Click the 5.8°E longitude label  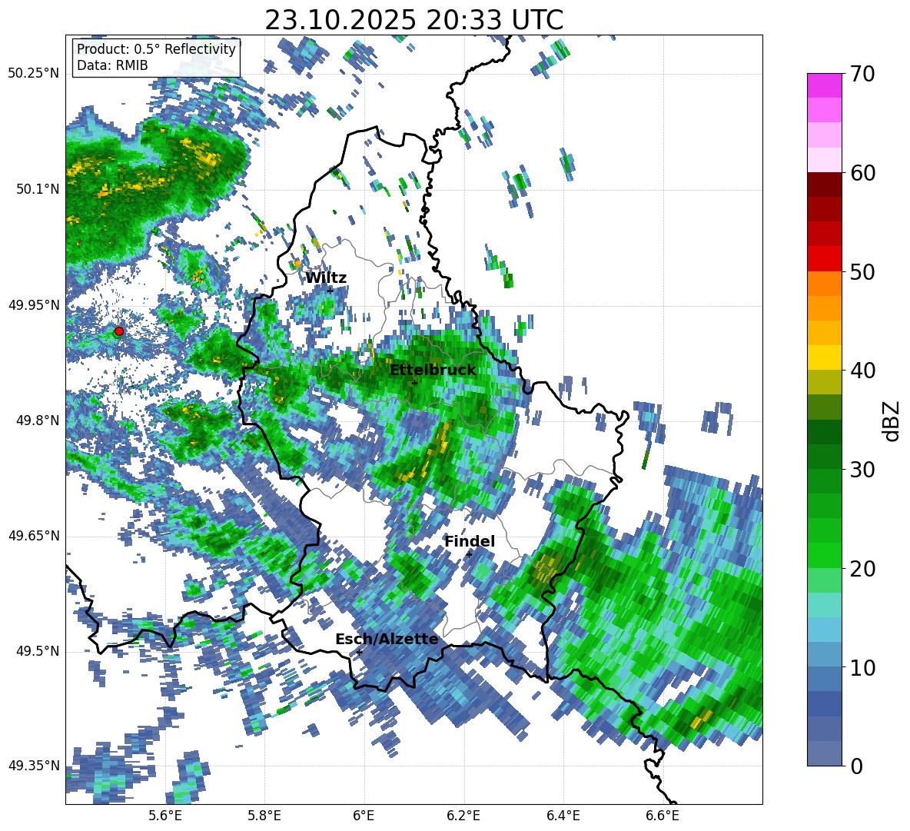coord(264,816)
